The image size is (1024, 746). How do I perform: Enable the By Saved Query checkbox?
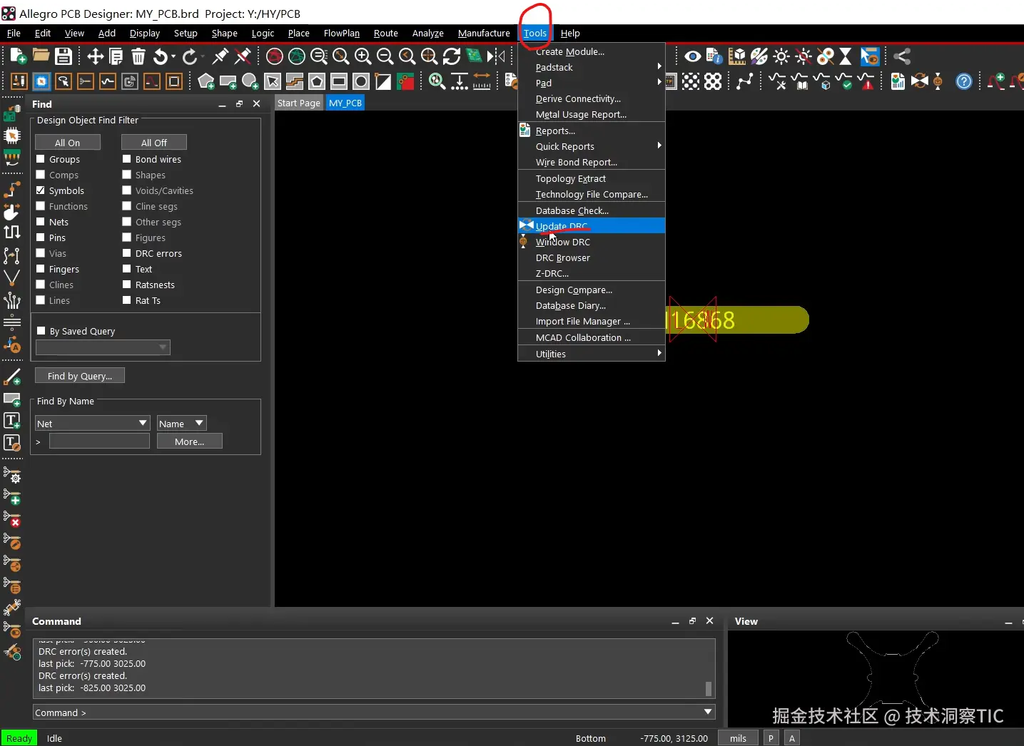pos(41,331)
